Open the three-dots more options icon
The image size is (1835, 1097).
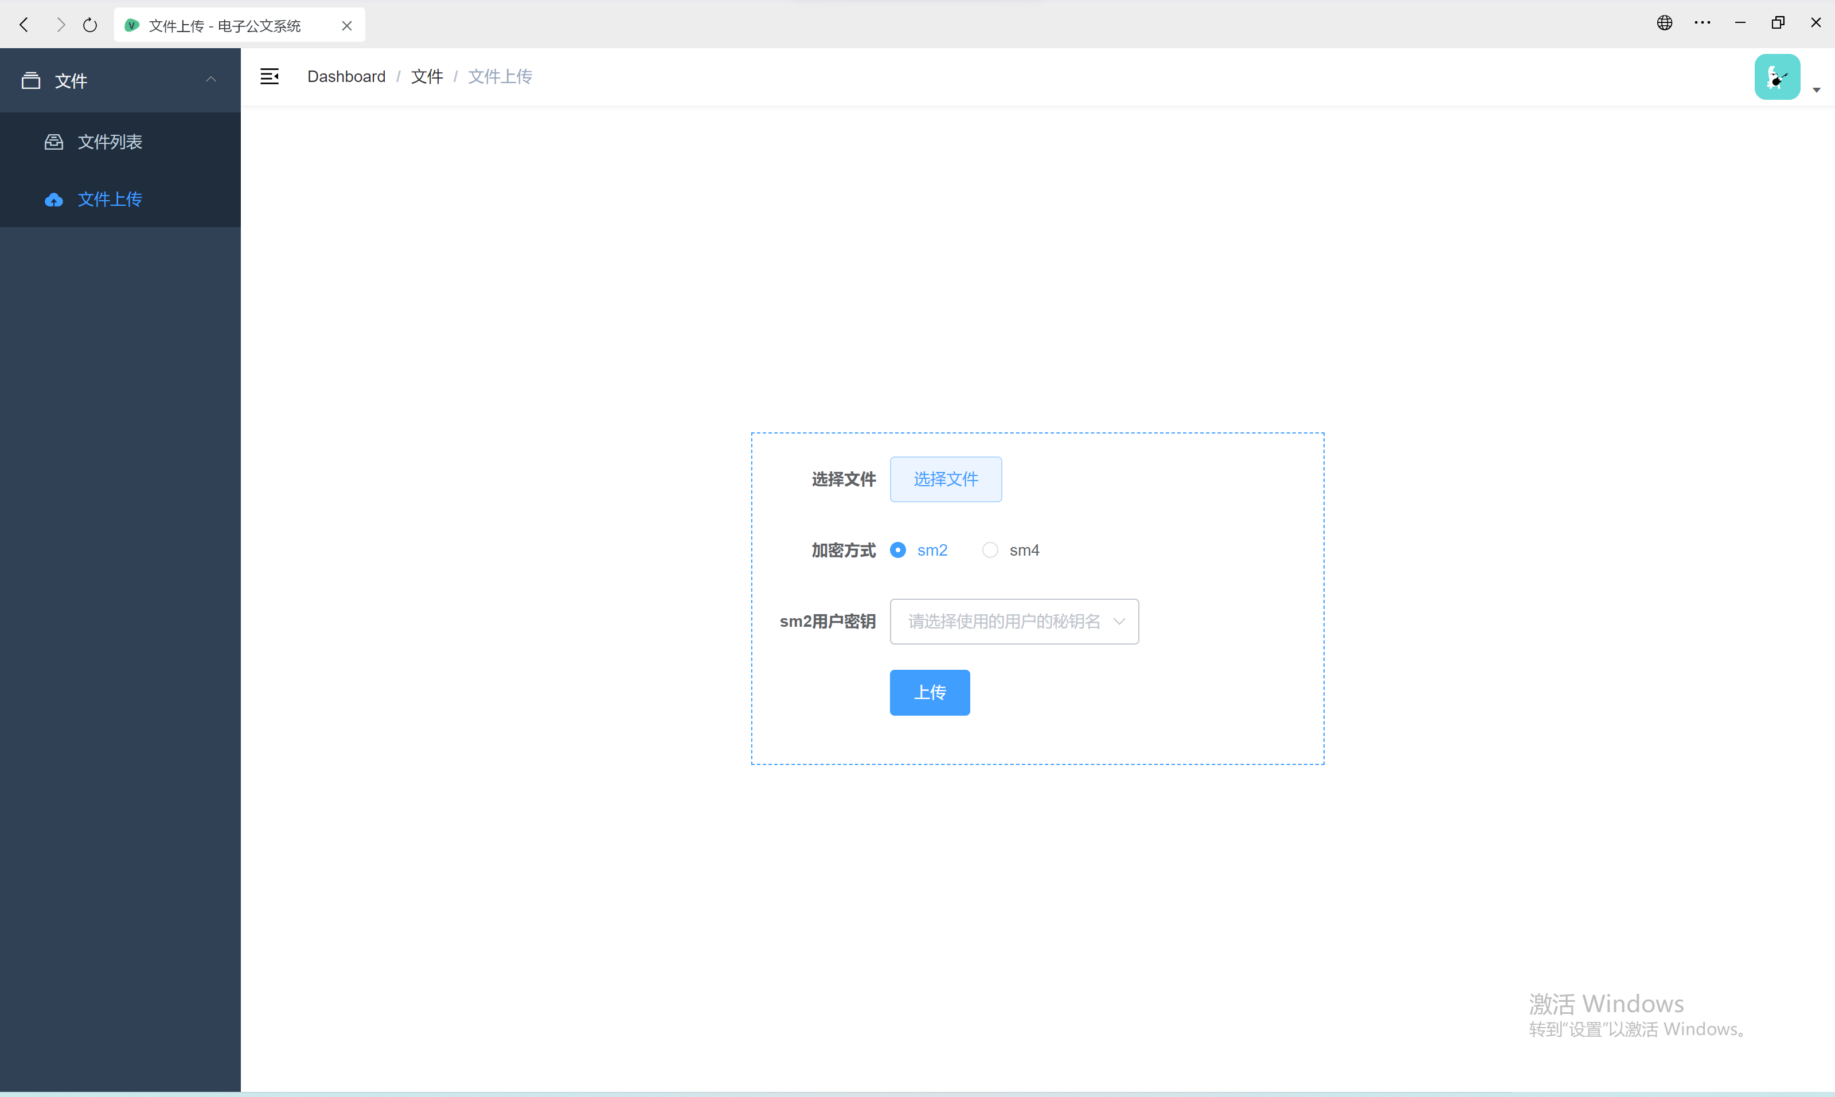[1703, 23]
